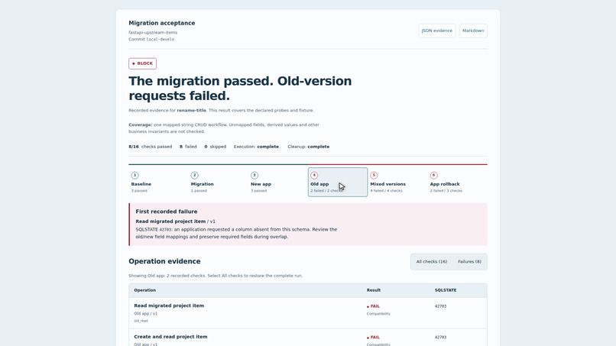Click the Result column header
The height and width of the screenshot is (346, 616).
374,290
